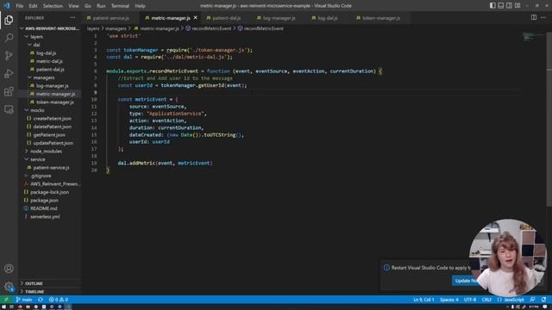552x310 pixels.
Task: Open editor more actions ellipsis
Action: 543,17
